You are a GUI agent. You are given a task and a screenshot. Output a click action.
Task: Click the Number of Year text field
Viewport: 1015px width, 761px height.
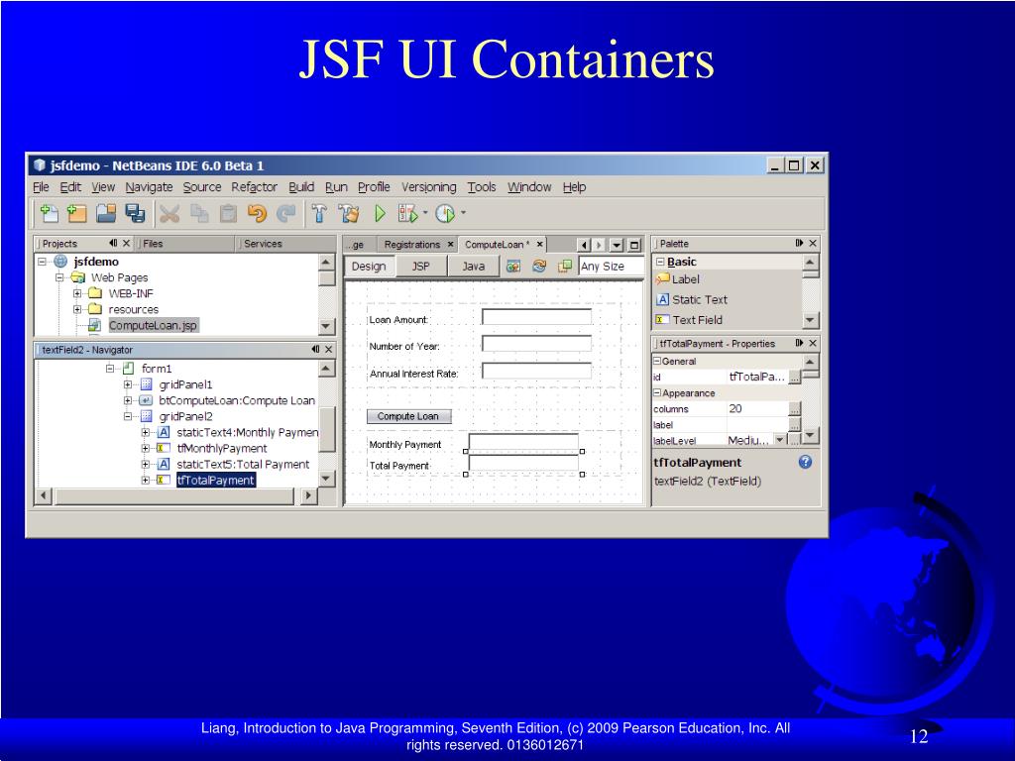click(536, 343)
